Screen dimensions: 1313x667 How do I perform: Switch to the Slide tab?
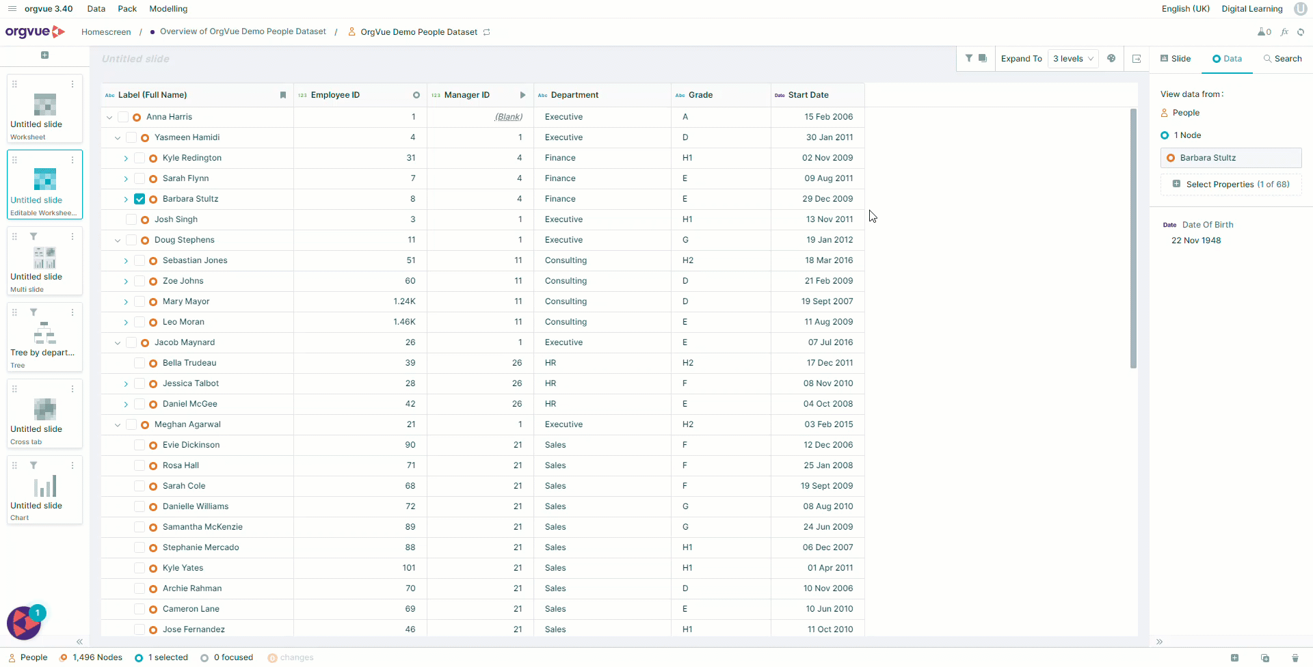pos(1176,59)
